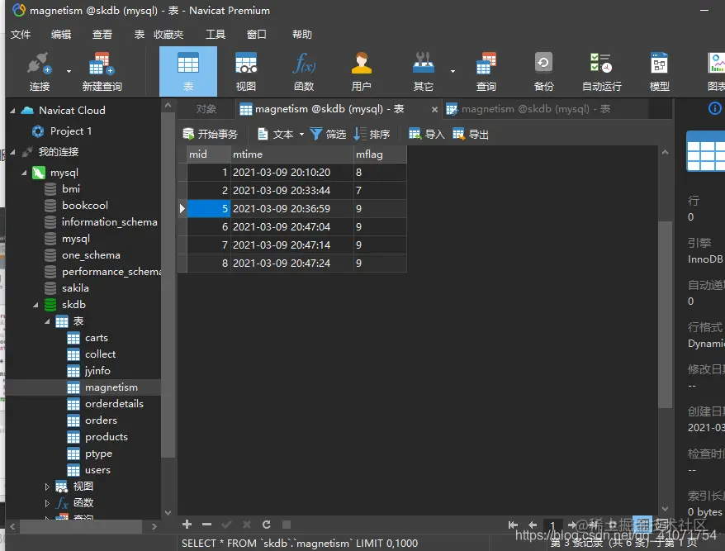Select the users table in tree
725x551 pixels.
[97, 470]
